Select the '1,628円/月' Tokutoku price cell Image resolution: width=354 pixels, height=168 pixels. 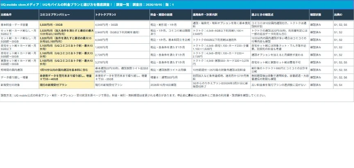[122, 47]
